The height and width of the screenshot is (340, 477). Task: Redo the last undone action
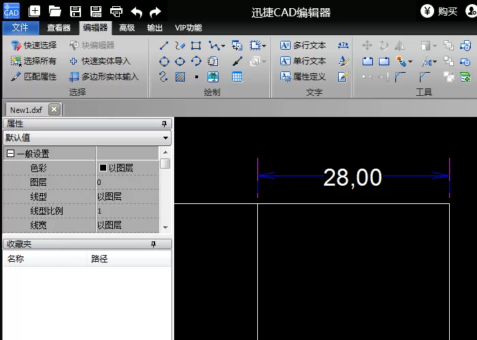point(155,12)
